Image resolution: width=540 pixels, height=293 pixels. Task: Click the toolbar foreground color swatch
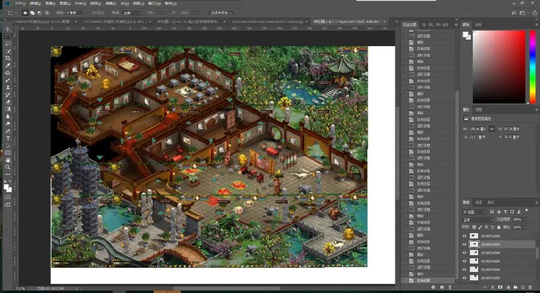[x=7, y=187]
